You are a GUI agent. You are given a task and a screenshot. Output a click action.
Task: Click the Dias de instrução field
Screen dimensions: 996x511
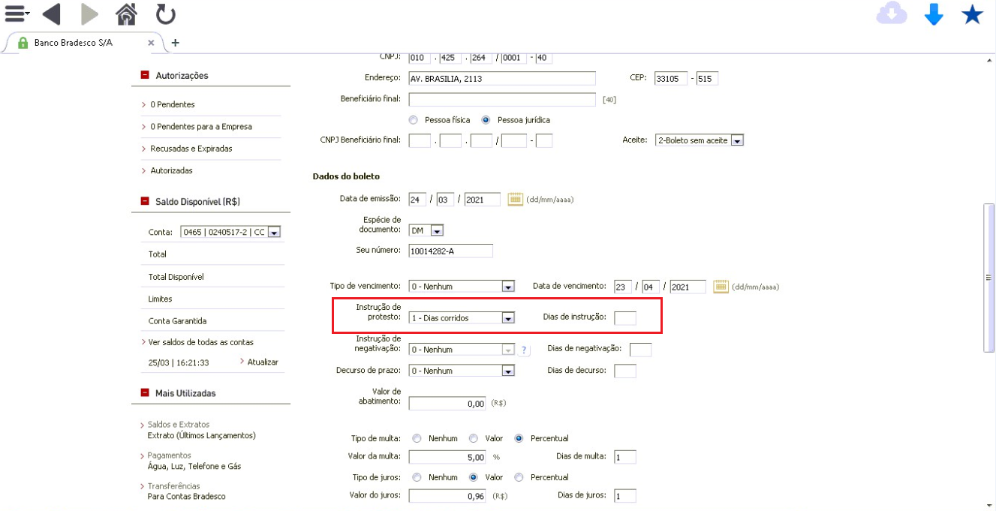[x=625, y=318]
